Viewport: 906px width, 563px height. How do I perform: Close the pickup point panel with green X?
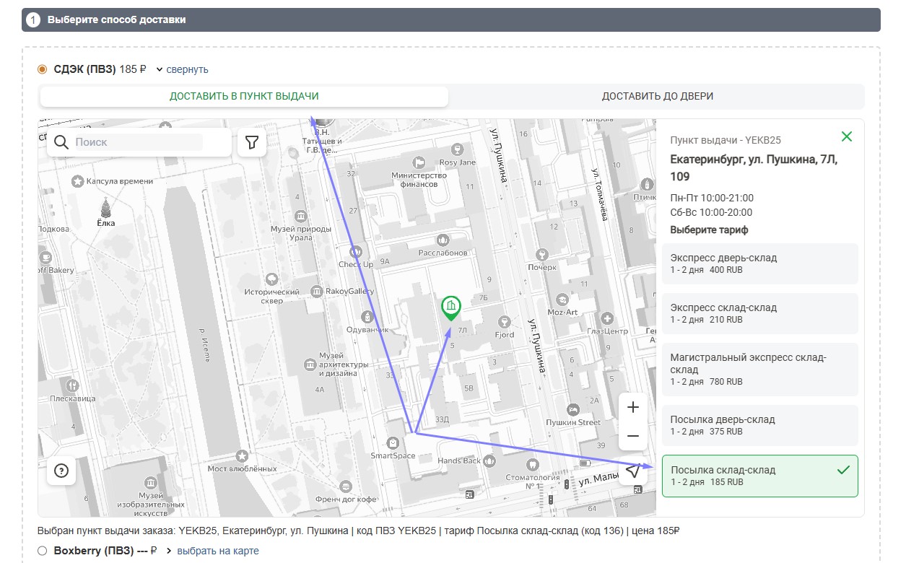pyautogui.click(x=847, y=136)
